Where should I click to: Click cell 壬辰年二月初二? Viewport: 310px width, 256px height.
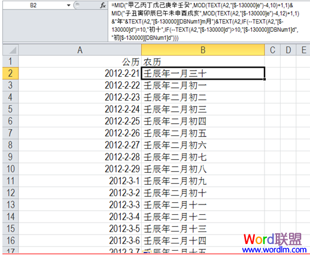coord(203,97)
